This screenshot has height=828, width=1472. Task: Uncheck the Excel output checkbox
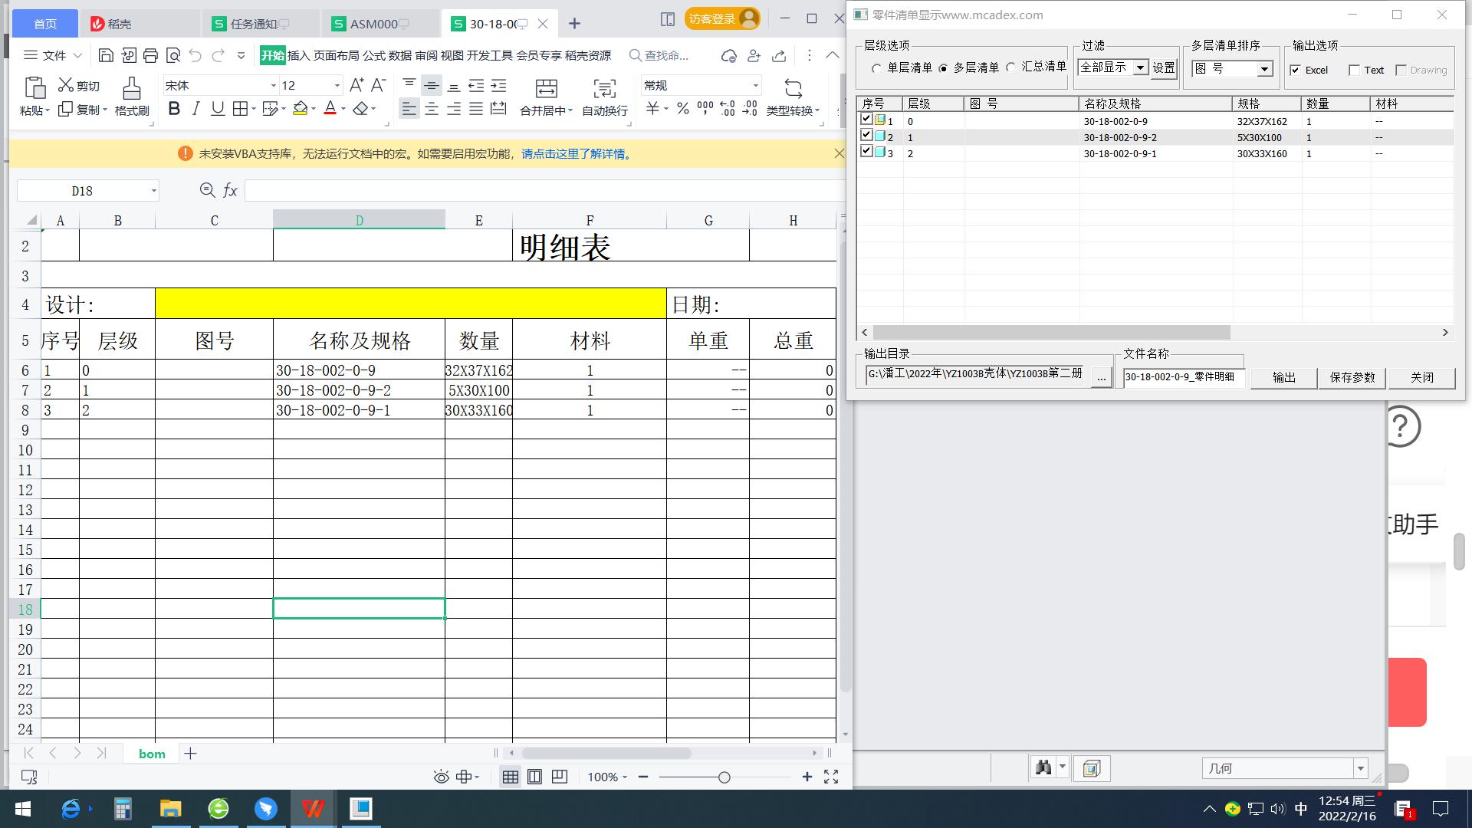1296,71
